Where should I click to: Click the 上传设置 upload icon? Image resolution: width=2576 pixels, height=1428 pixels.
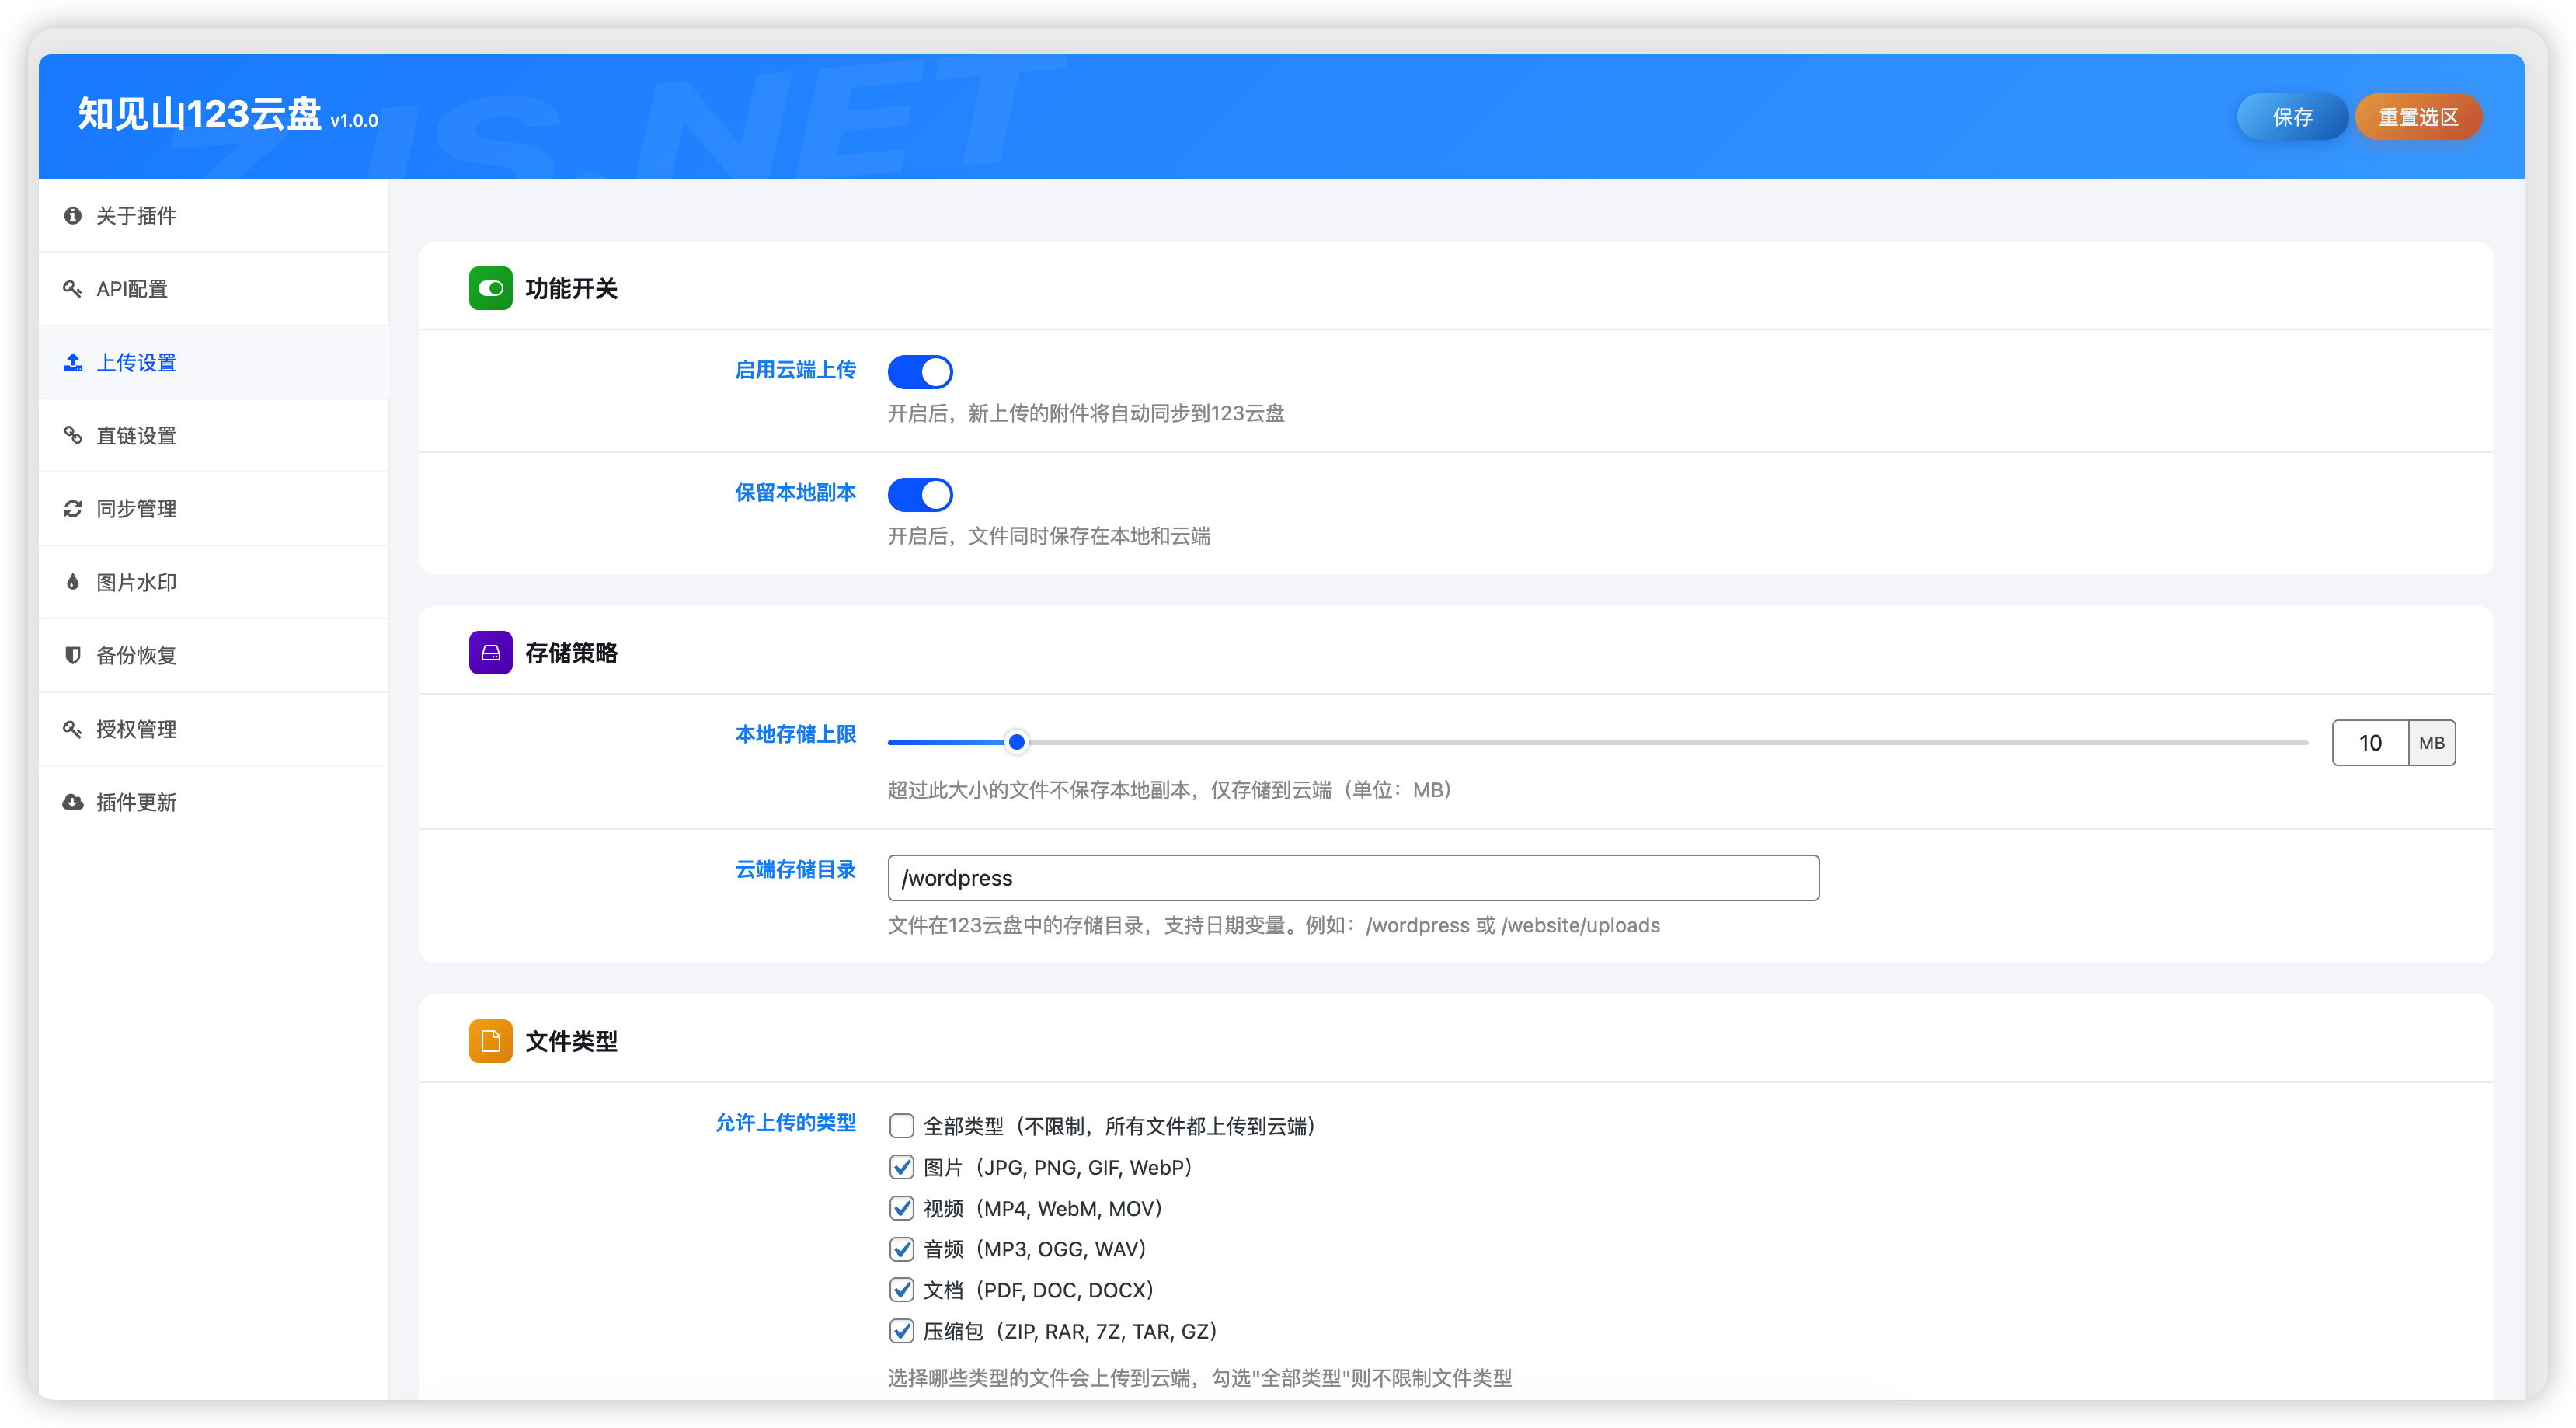(x=72, y=362)
